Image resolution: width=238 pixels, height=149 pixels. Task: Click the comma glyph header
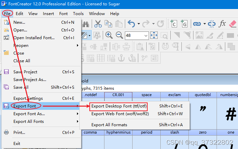tap(93, 132)
